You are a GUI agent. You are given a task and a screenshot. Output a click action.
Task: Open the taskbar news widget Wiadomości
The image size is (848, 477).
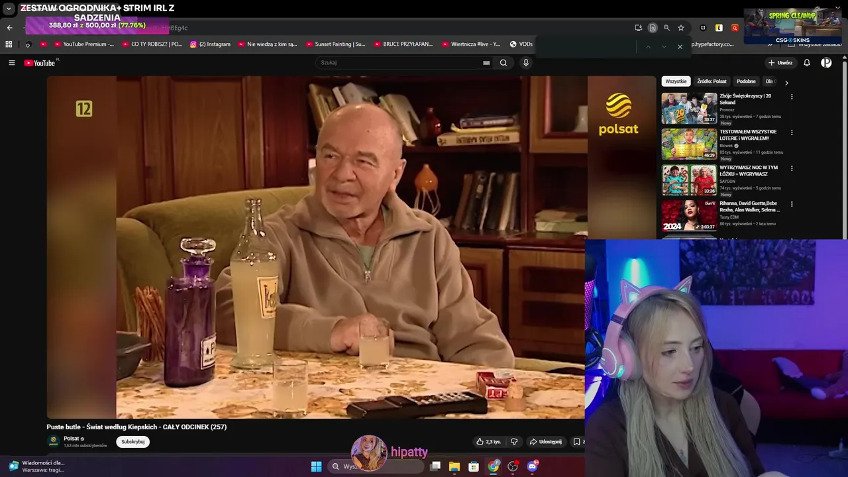(36, 466)
